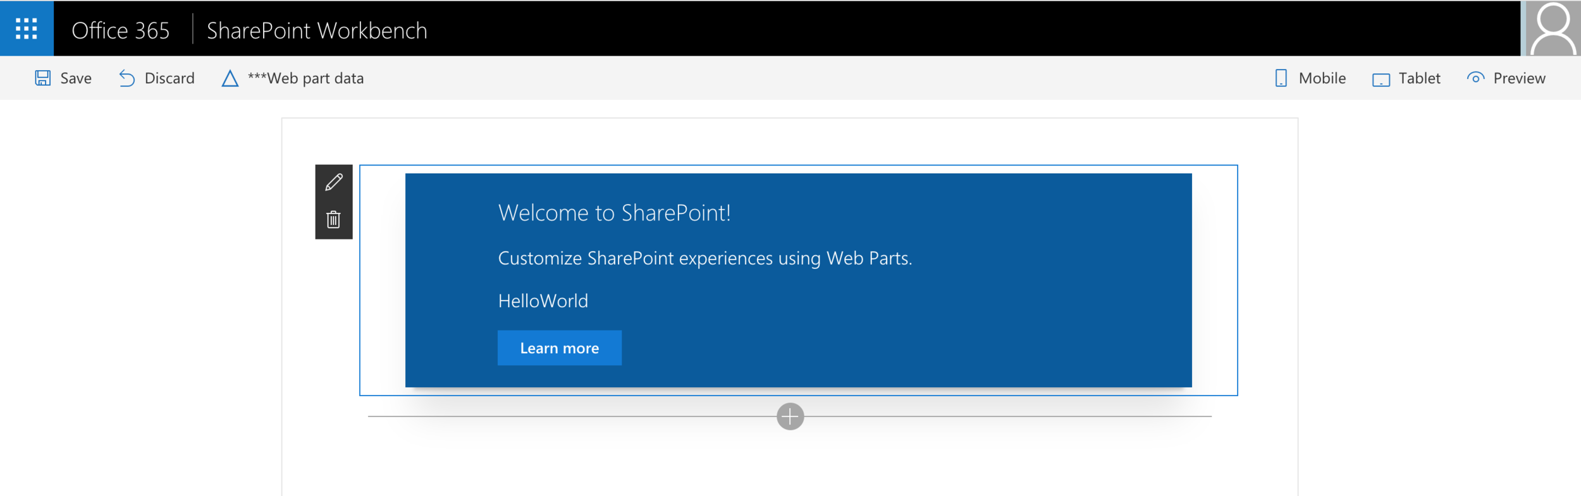Open the Preview mode label

pos(1519,78)
